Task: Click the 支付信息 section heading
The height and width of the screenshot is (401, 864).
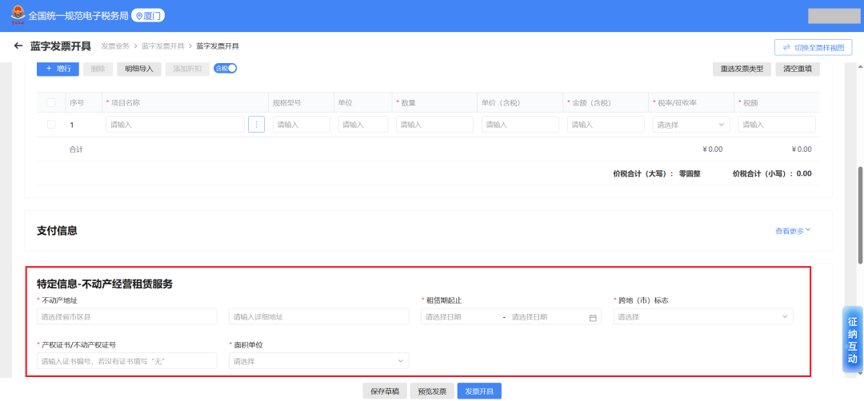Action: (x=57, y=231)
